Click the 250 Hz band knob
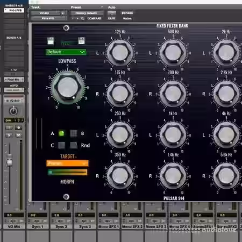 [x=120, y=135]
